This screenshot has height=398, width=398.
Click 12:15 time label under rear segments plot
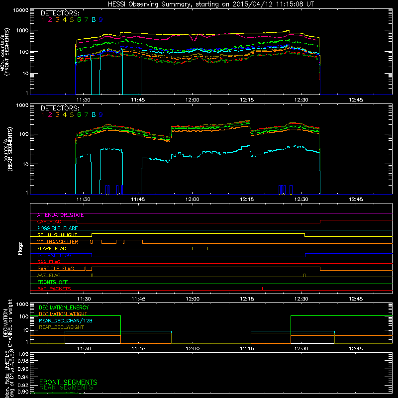click(247, 199)
